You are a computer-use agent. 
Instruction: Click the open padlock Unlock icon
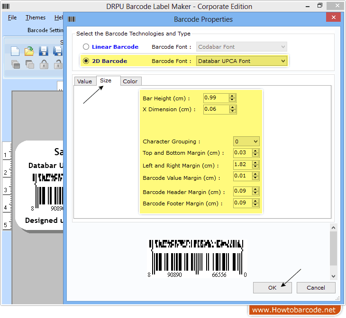58,64
